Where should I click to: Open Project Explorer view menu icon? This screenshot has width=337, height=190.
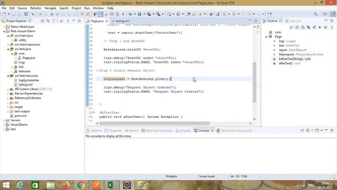[x=68, y=21]
